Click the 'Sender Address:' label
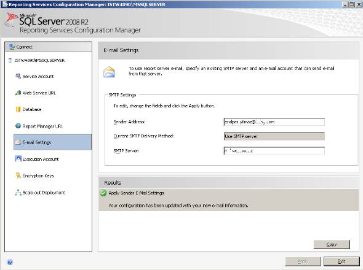This screenshot has width=363, height=270. [129, 121]
